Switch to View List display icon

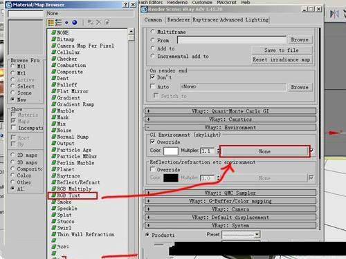(51, 23)
